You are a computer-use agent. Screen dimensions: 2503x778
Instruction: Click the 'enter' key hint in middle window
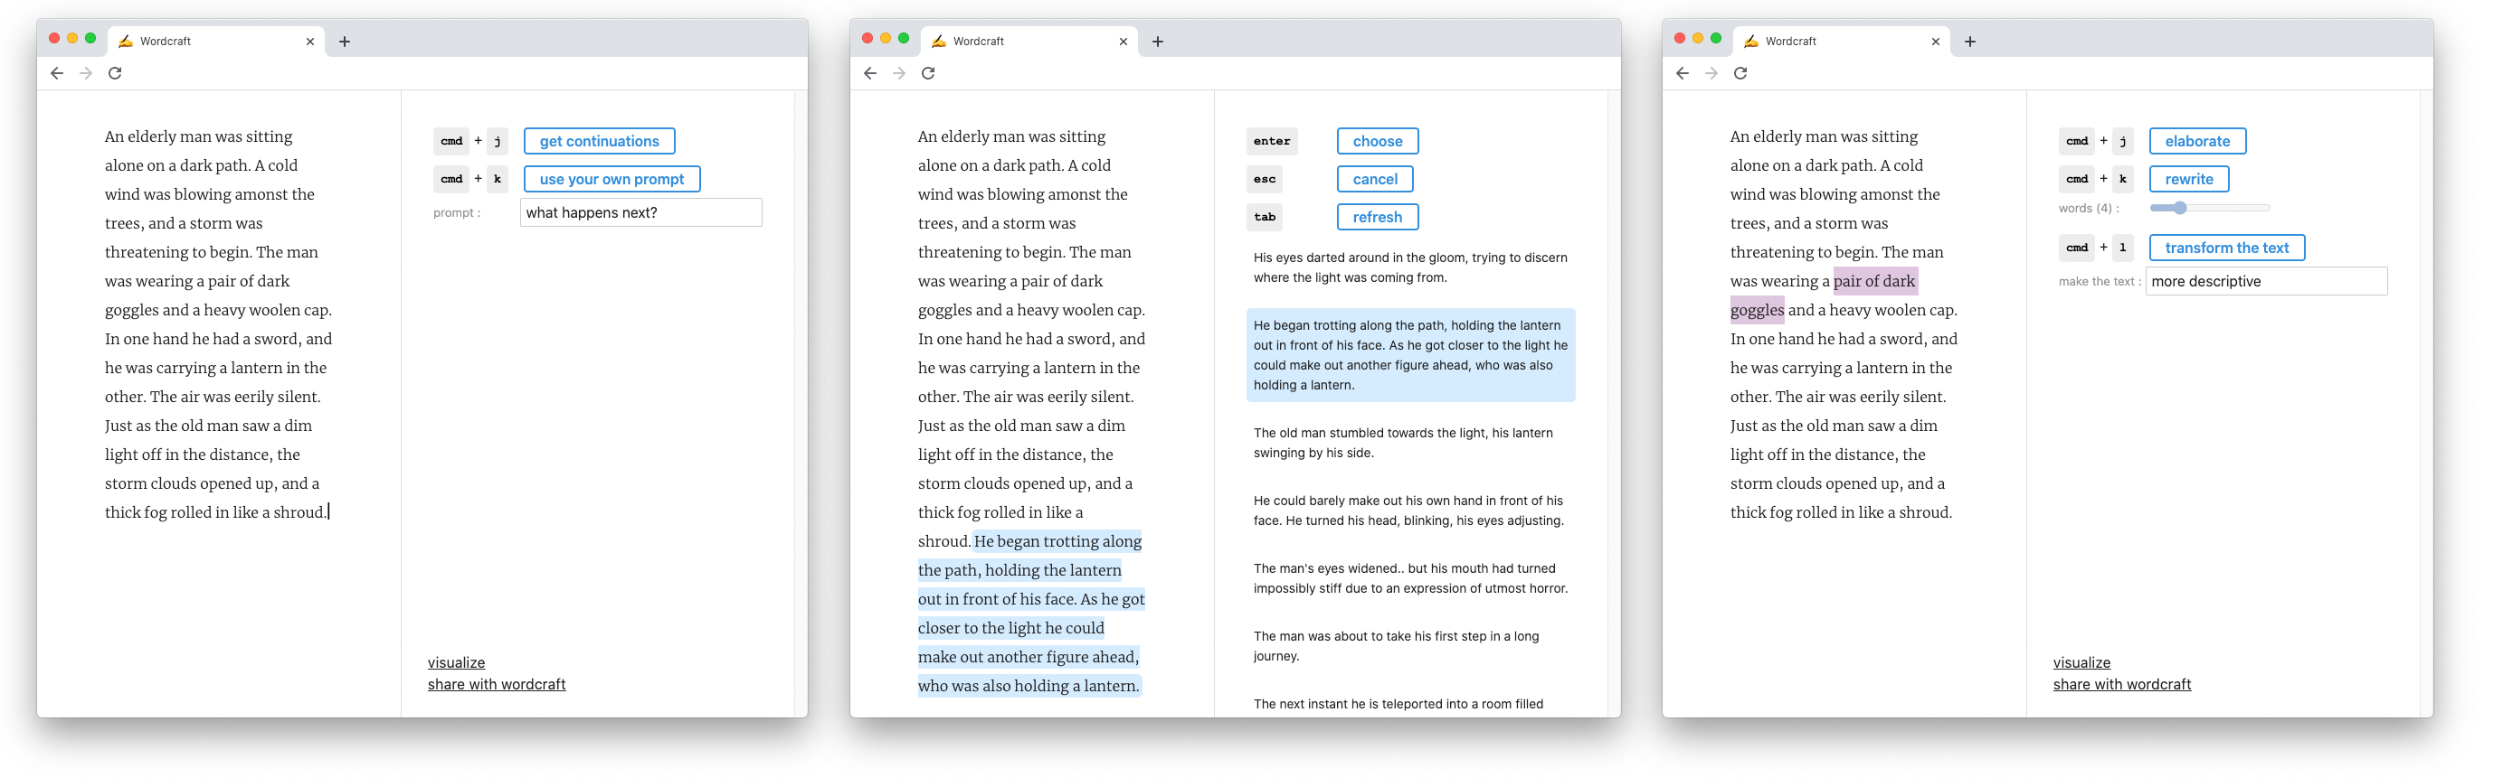(1272, 142)
